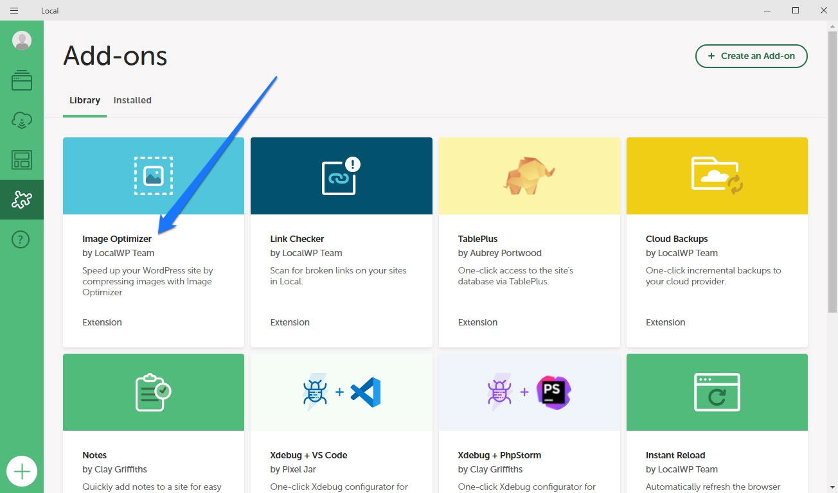Screen dimensions: 838x493
Task: Switch to the Library tab
Action: pos(85,100)
